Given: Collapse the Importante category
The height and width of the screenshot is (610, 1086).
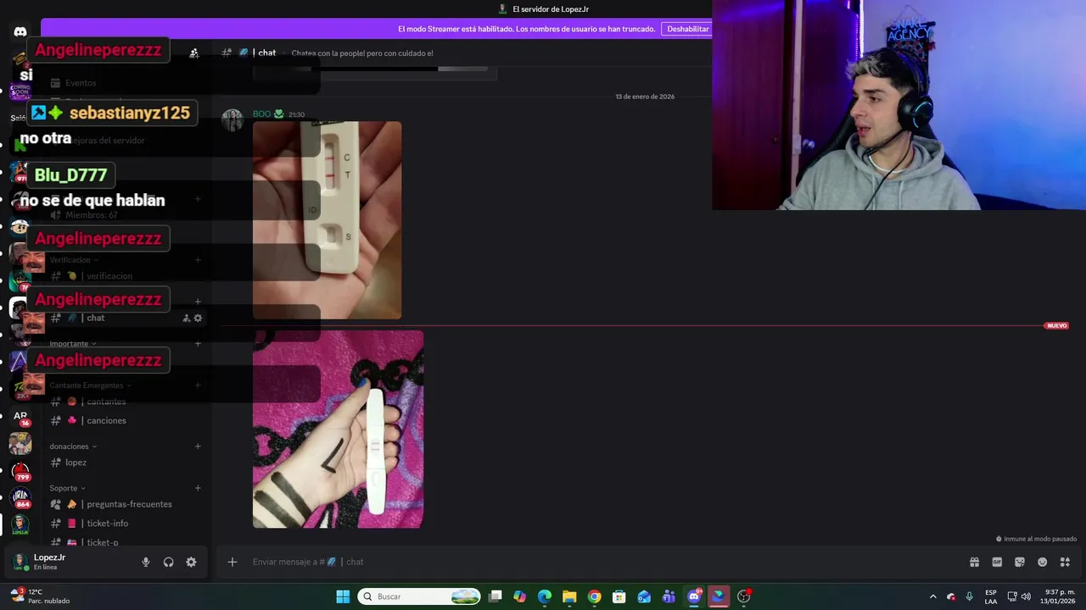Looking at the screenshot, I should click(73, 344).
